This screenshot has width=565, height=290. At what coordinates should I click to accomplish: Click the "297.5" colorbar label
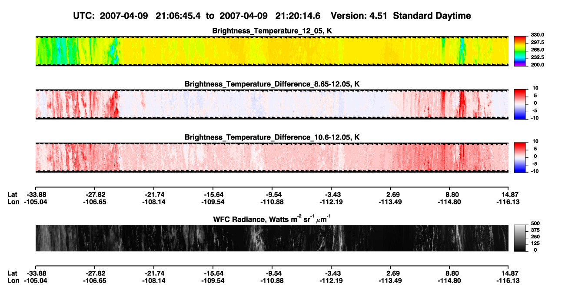[x=537, y=43]
